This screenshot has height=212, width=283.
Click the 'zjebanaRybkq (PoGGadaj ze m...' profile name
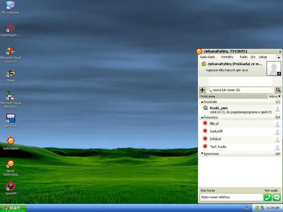pos(235,64)
